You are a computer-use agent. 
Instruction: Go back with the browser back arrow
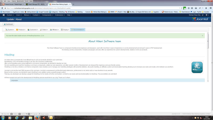point(2,8)
